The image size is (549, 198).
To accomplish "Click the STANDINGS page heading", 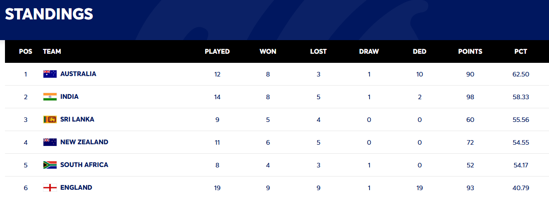I will click(x=49, y=14).
